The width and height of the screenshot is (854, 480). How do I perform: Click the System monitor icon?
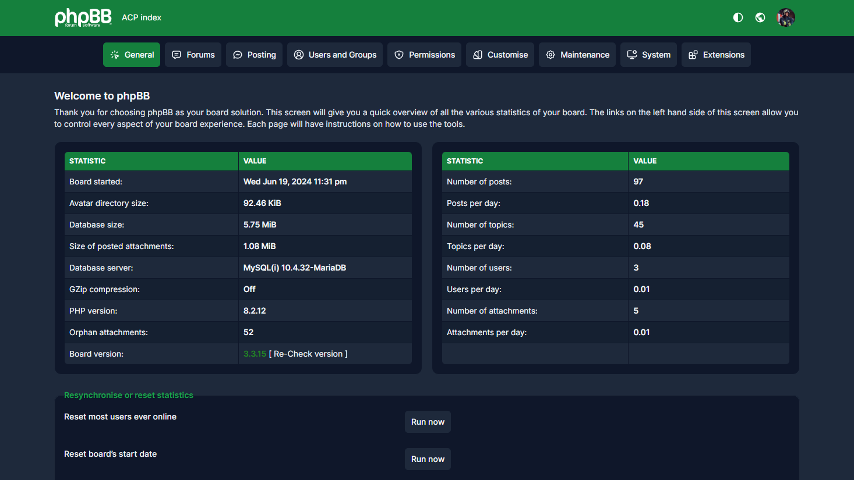(x=632, y=55)
